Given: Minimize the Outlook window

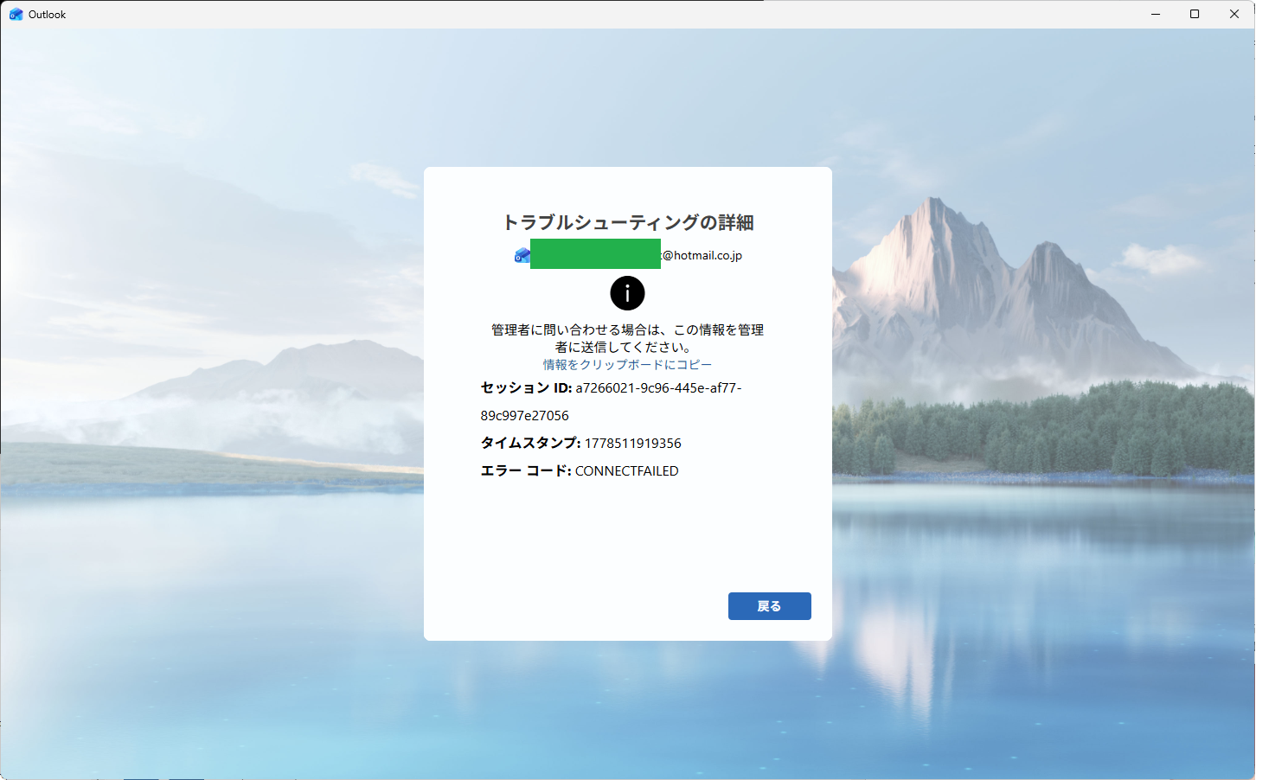Looking at the screenshot, I should pos(1156,14).
